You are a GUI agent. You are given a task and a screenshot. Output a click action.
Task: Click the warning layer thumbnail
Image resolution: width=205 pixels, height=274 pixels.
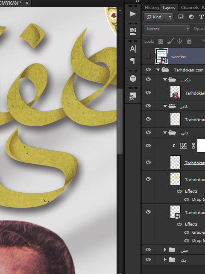tap(161, 56)
